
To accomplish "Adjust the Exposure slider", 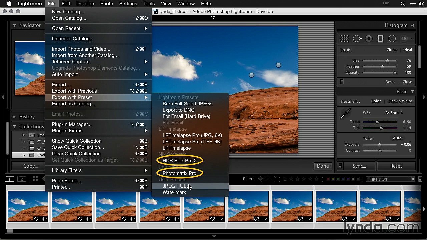I will (x=380, y=144).
